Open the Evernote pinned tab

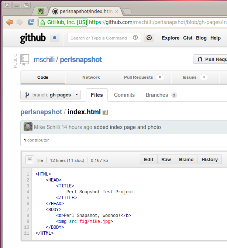point(41,11)
